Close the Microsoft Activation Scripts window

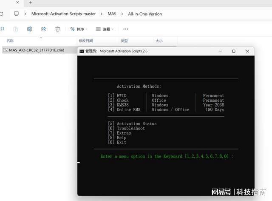coord(247,51)
